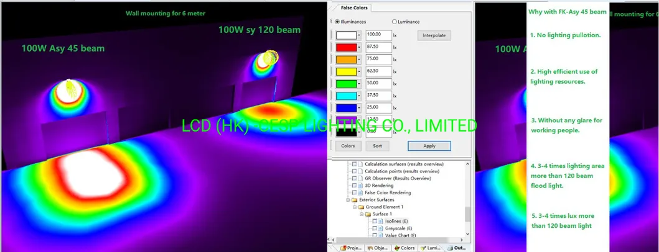659x252 pixels.
Task: Click the output tree scroll-down arrow
Action: pos(468,234)
